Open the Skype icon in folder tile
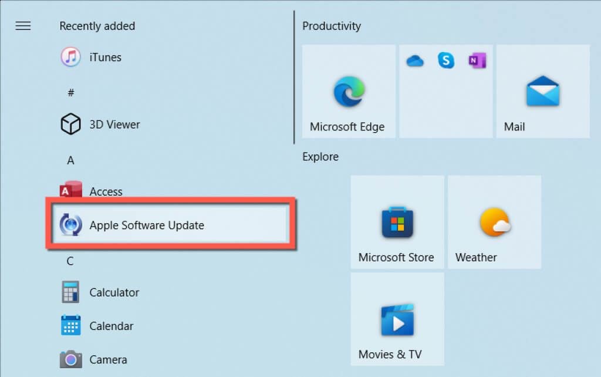601x377 pixels. tap(446, 60)
